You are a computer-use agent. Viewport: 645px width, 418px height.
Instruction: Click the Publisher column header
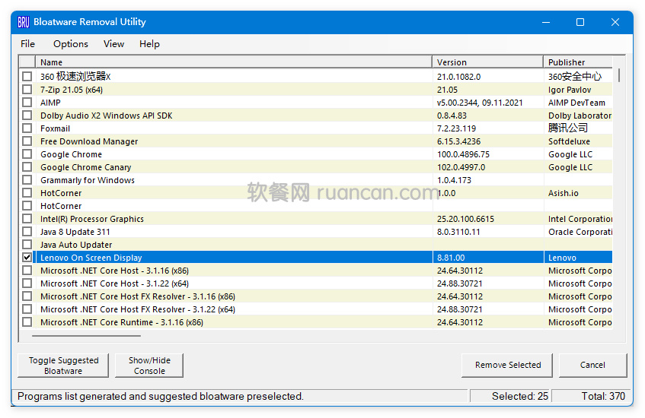[579, 62]
